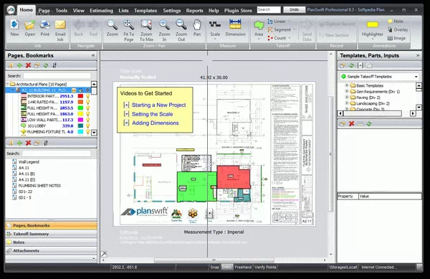Click the Undo button
Screen dimensions: 430x279
(295, 9)
